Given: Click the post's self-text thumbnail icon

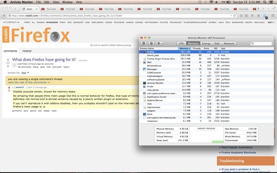Looking at the screenshot, I should pos(14,65).
